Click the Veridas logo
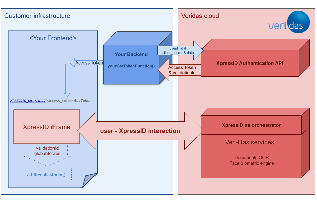 (289, 23)
